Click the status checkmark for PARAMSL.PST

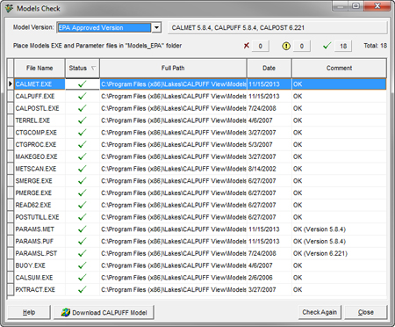click(83, 253)
